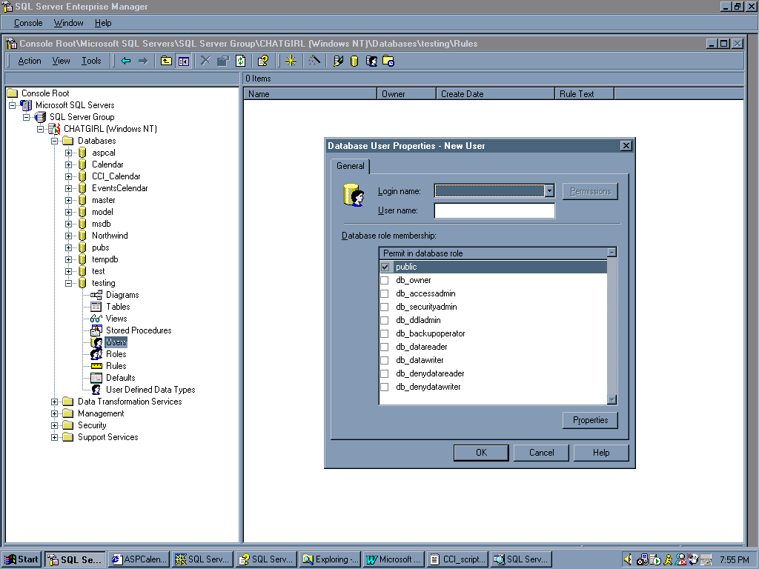The image size is (759, 569).
Task: Select the Defaults node in the tree
Action: [x=120, y=378]
